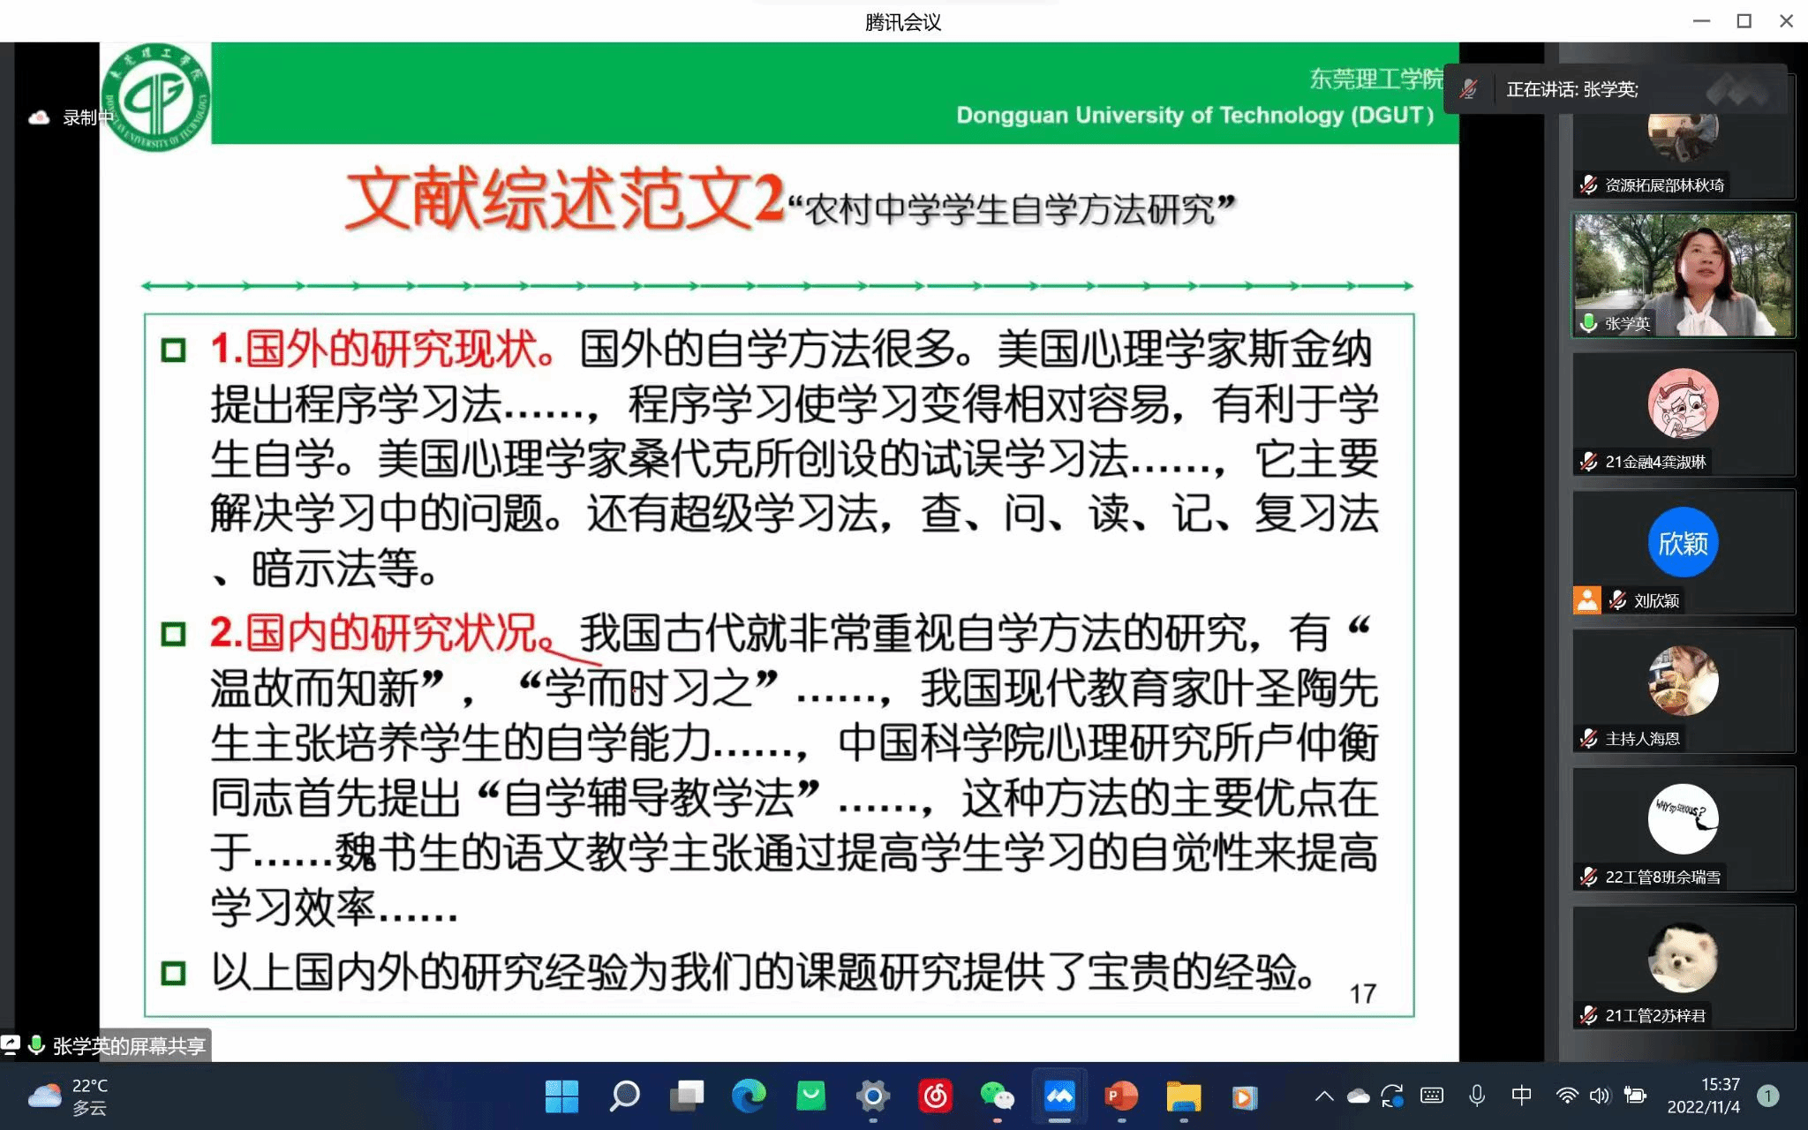Click the Windows Start button
The image size is (1808, 1130).
pyautogui.click(x=561, y=1096)
